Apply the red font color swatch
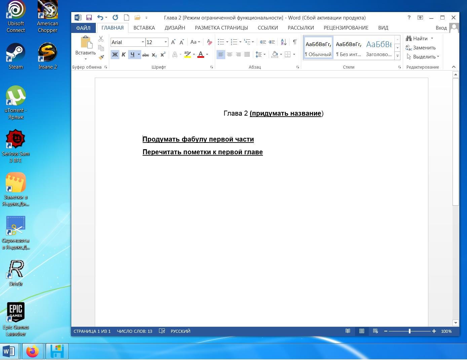Image resolution: width=467 pixels, height=360 pixels. point(201,54)
